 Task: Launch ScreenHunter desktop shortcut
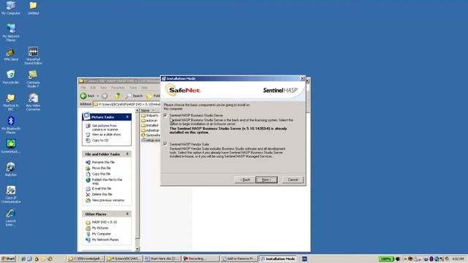11,146
